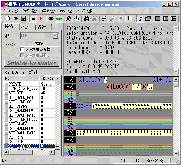This screenshot has width=181, height=165.
Task: Click the TX data AT+FCL
Action: pyautogui.click(x=162, y=79)
